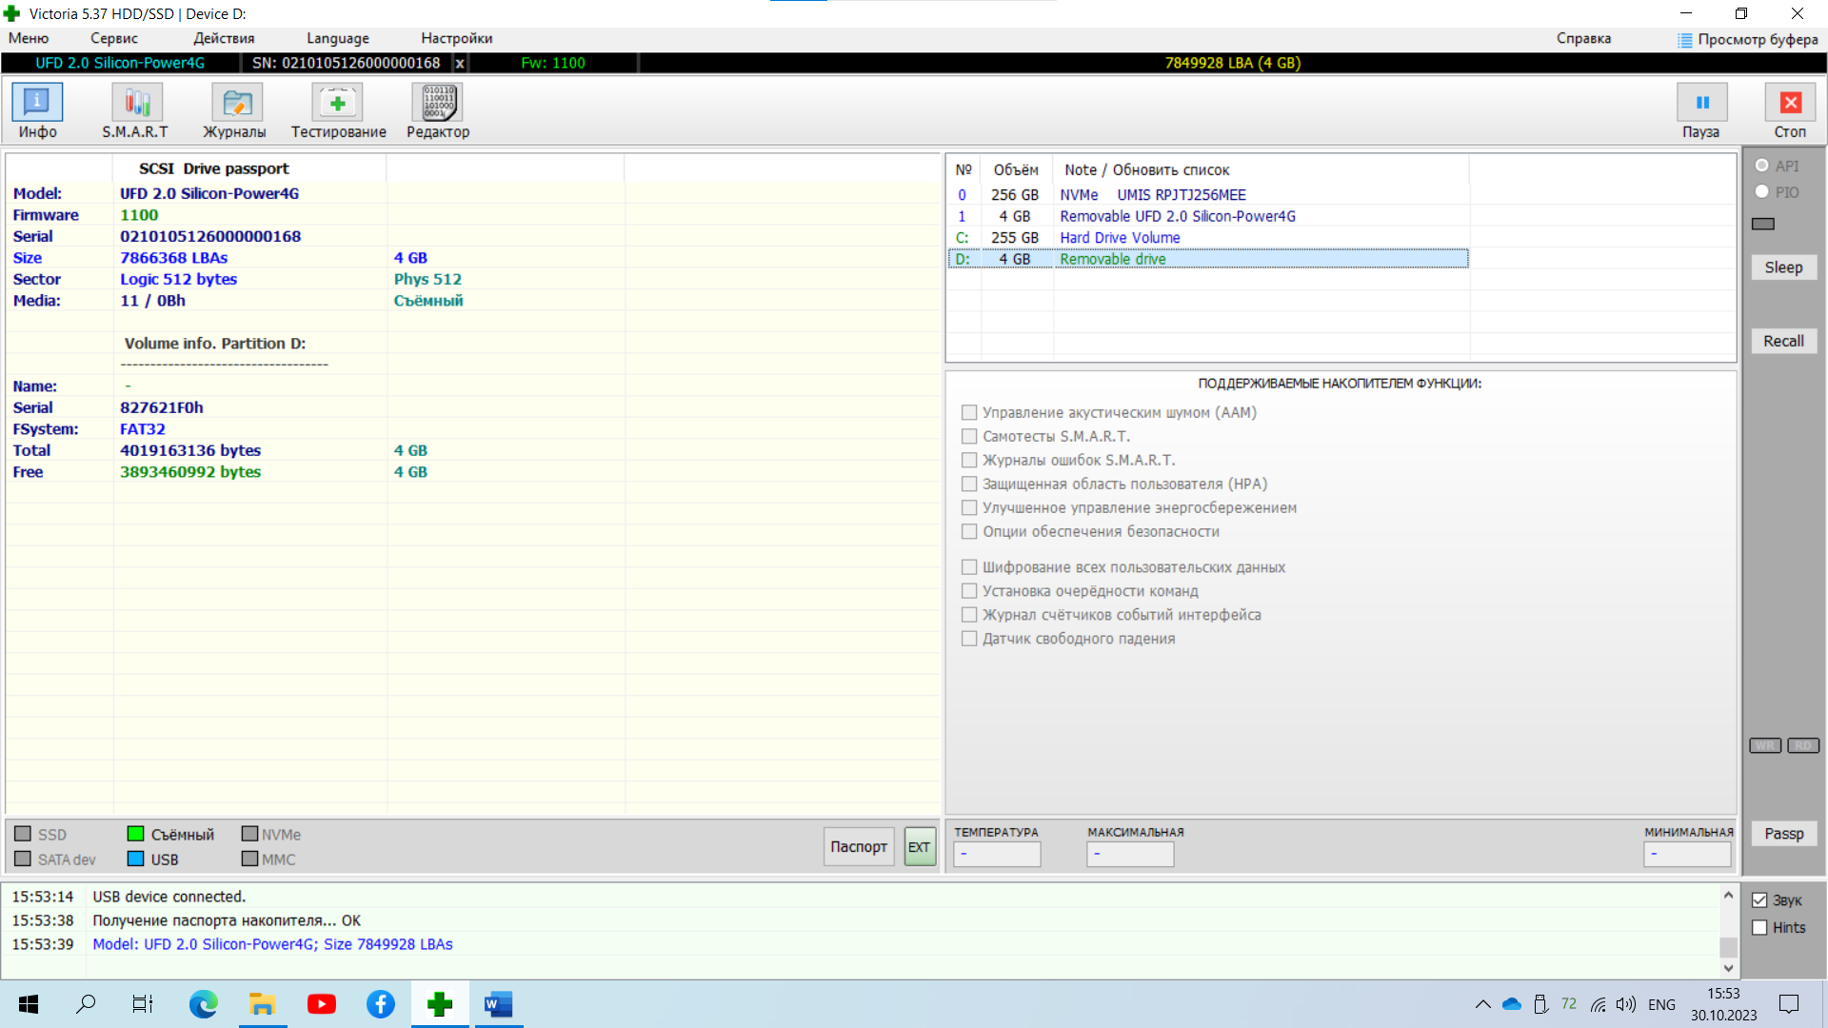Click the МАКСИМАЛЬНАЯ value field

pos(1130,854)
